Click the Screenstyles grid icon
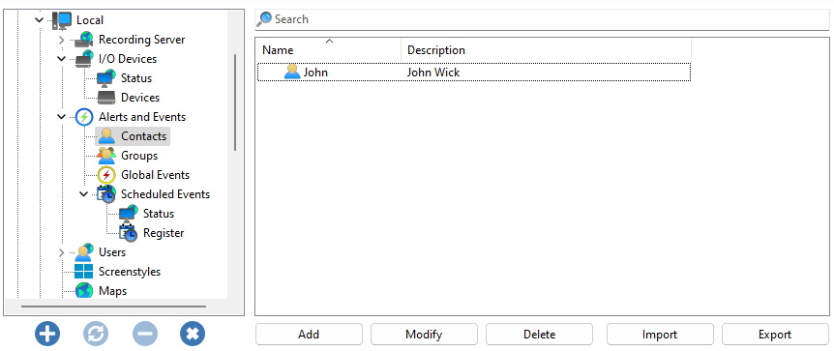834x351 pixels. pos(84,272)
